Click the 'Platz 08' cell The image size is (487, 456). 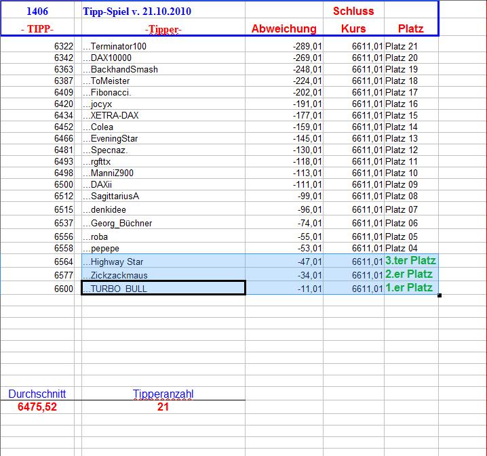(411, 196)
